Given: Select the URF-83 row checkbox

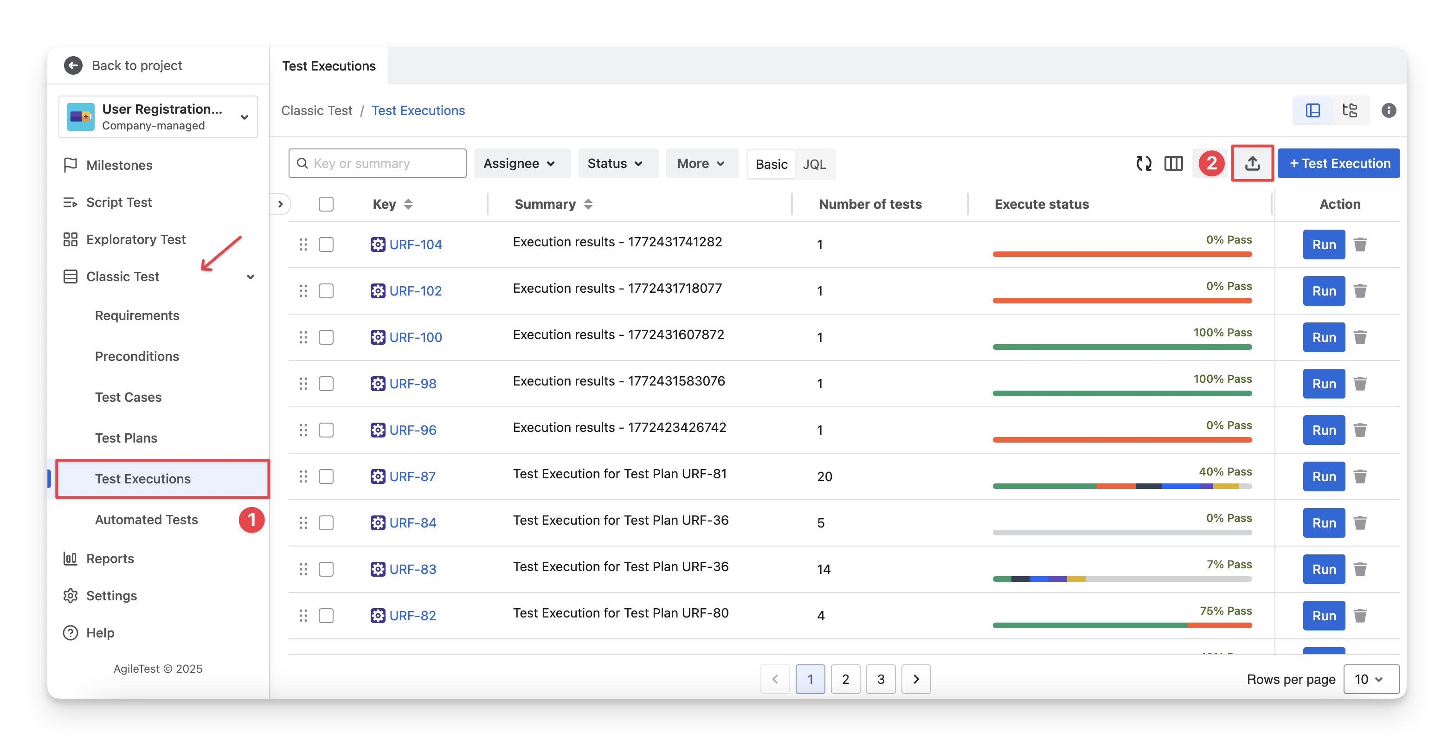Looking at the screenshot, I should (326, 569).
